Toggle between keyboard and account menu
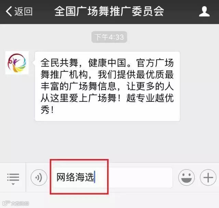The width and height of the screenshot is (219, 208). pyautogui.click(x=13, y=179)
